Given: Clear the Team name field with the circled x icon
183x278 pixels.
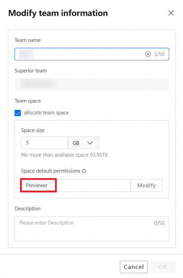Looking at the screenshot, I should 148,54.
